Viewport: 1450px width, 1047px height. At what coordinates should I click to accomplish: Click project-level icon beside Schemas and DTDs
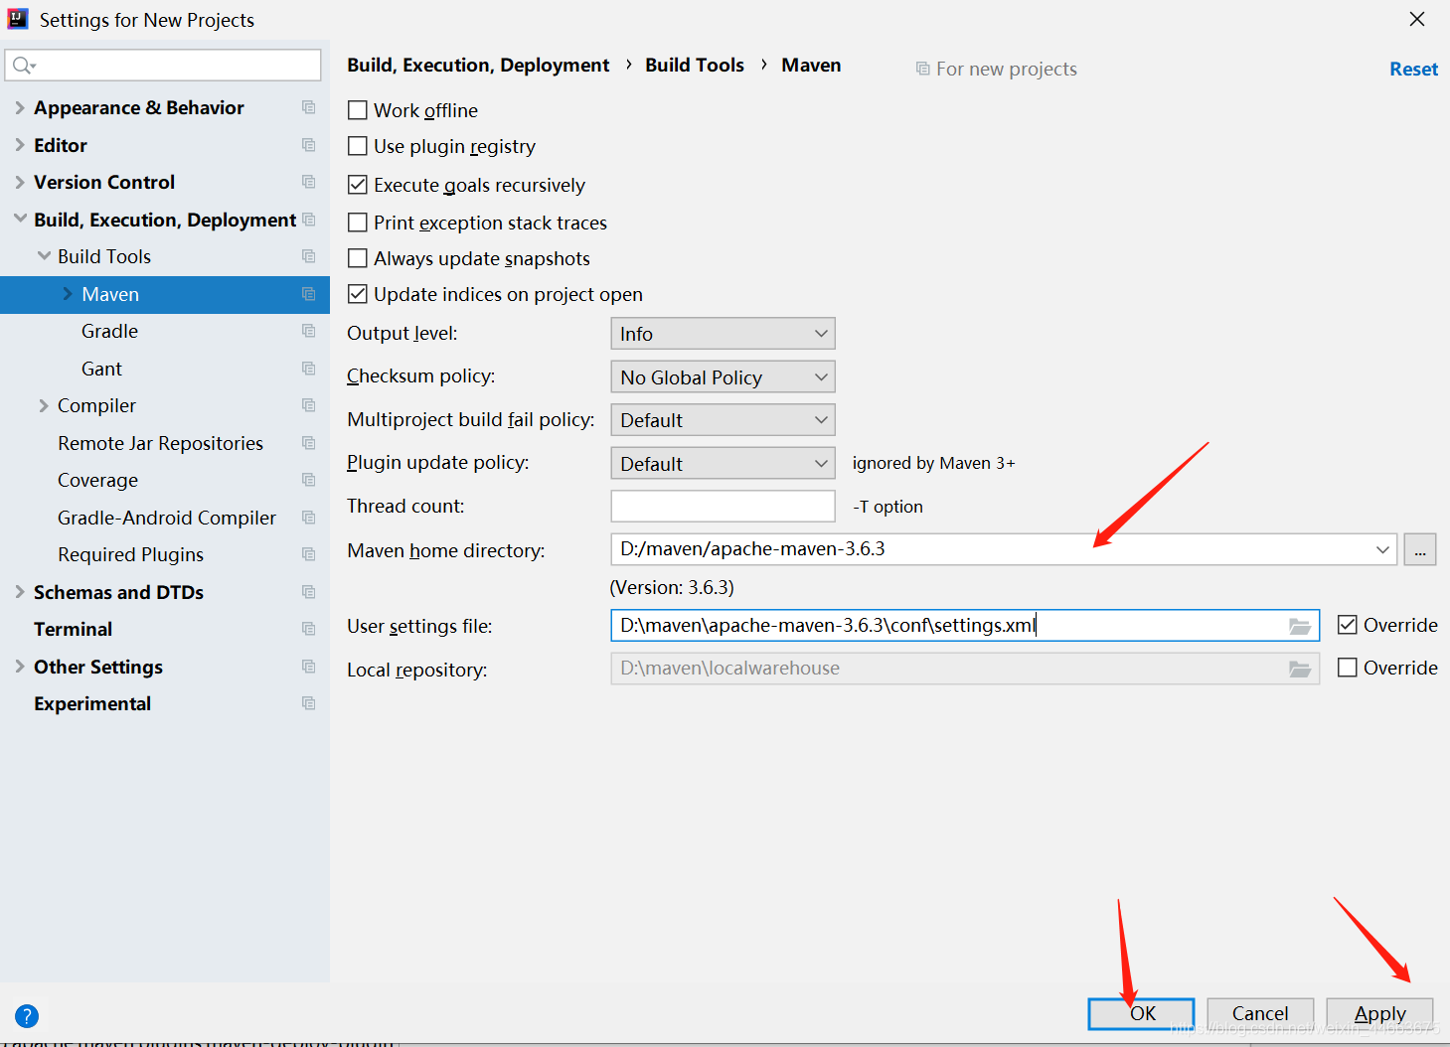(x=309, y=592)
